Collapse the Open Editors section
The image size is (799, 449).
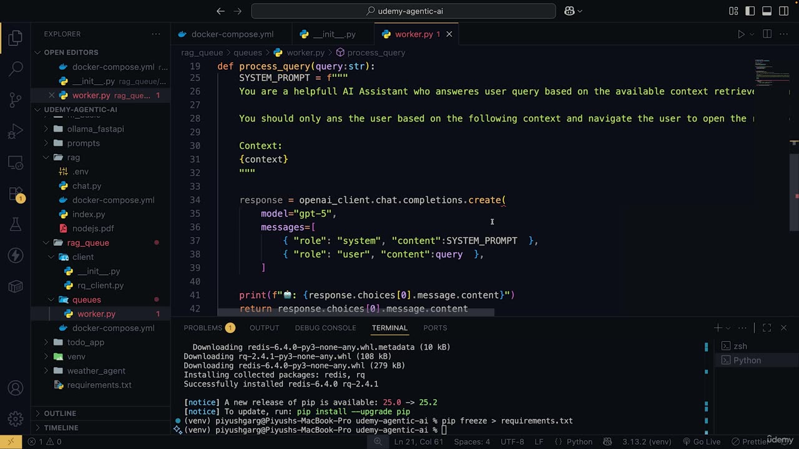click(101, 52)
